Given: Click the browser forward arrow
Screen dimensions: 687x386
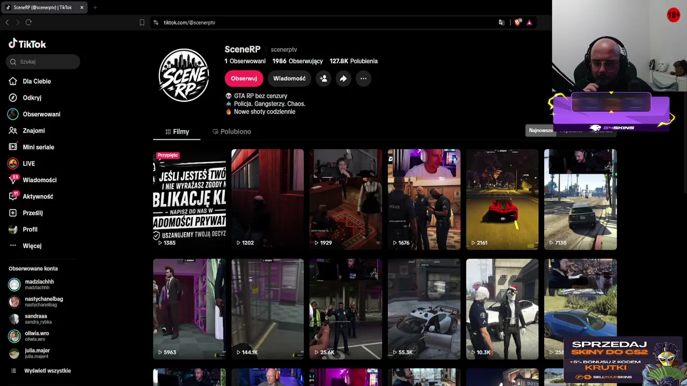Looking at the screenshot, I should point(17,23).
